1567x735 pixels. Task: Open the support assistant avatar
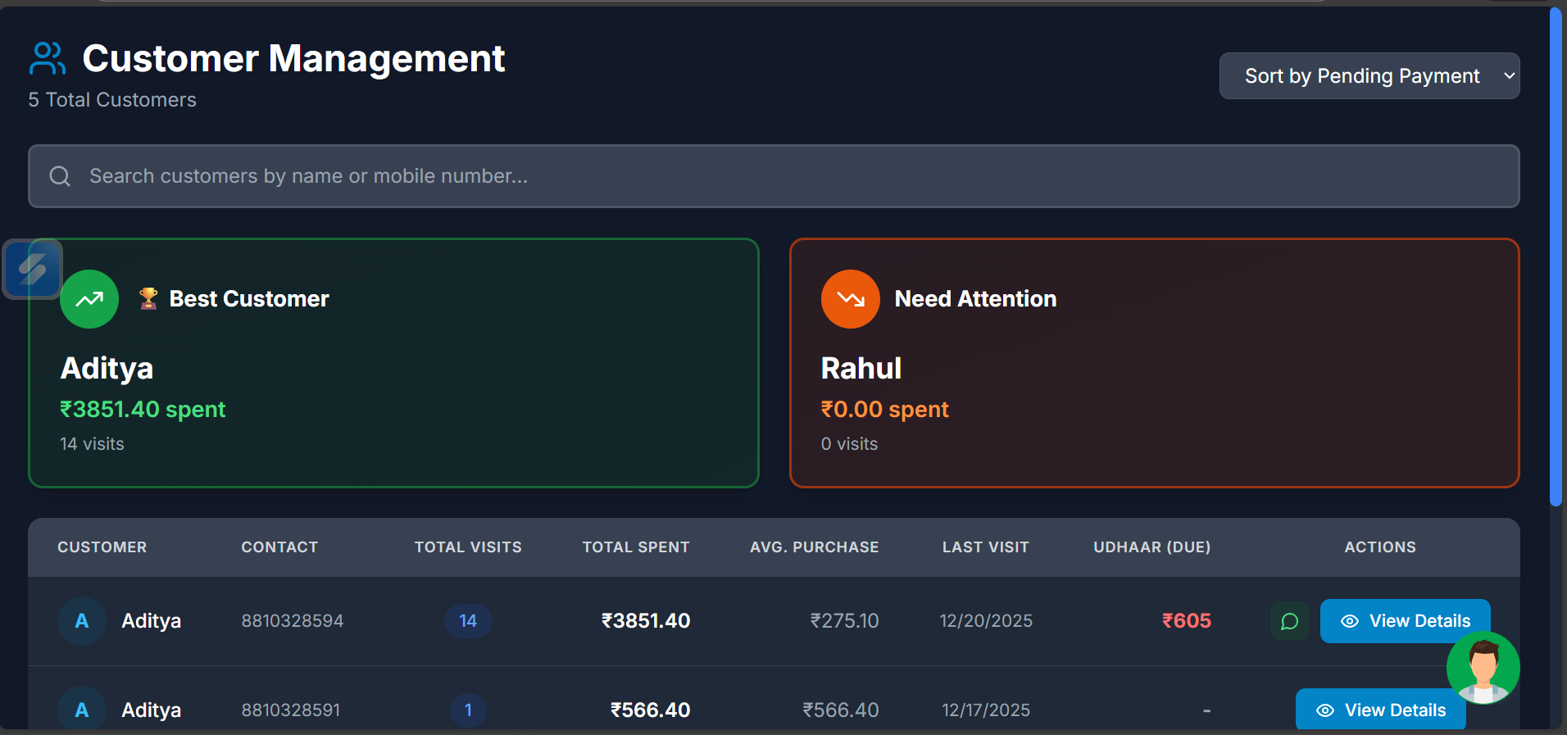pyautogui.click(x=1483, y=667)
